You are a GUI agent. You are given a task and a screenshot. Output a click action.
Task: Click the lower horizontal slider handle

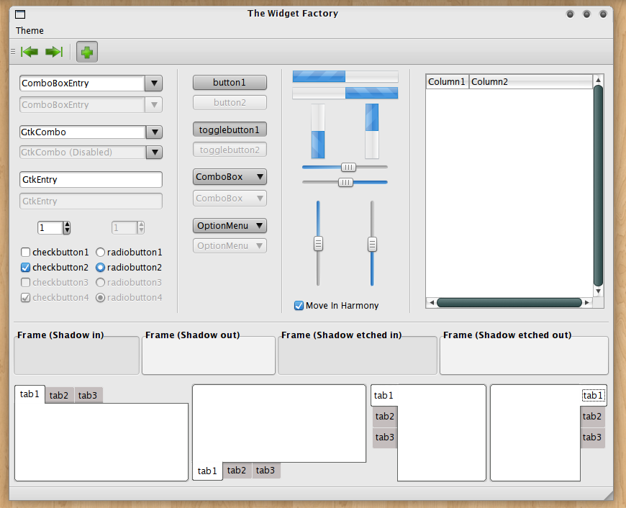click(345, 183)
